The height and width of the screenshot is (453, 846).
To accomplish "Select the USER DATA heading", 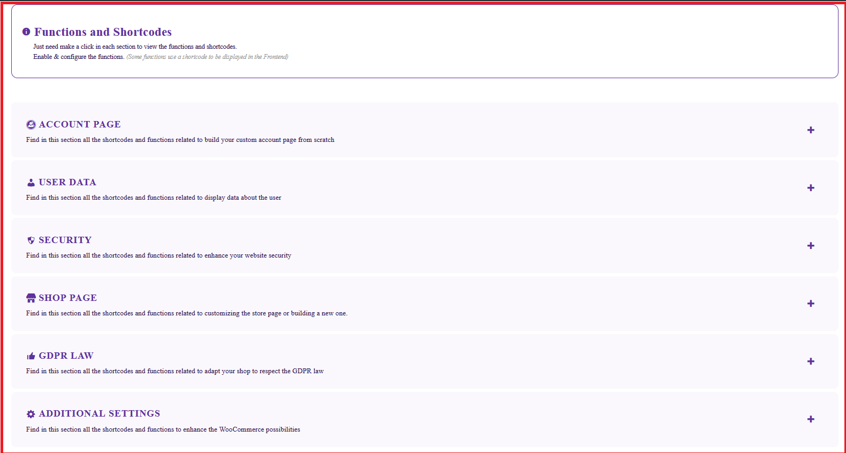I will coord(67,182).
